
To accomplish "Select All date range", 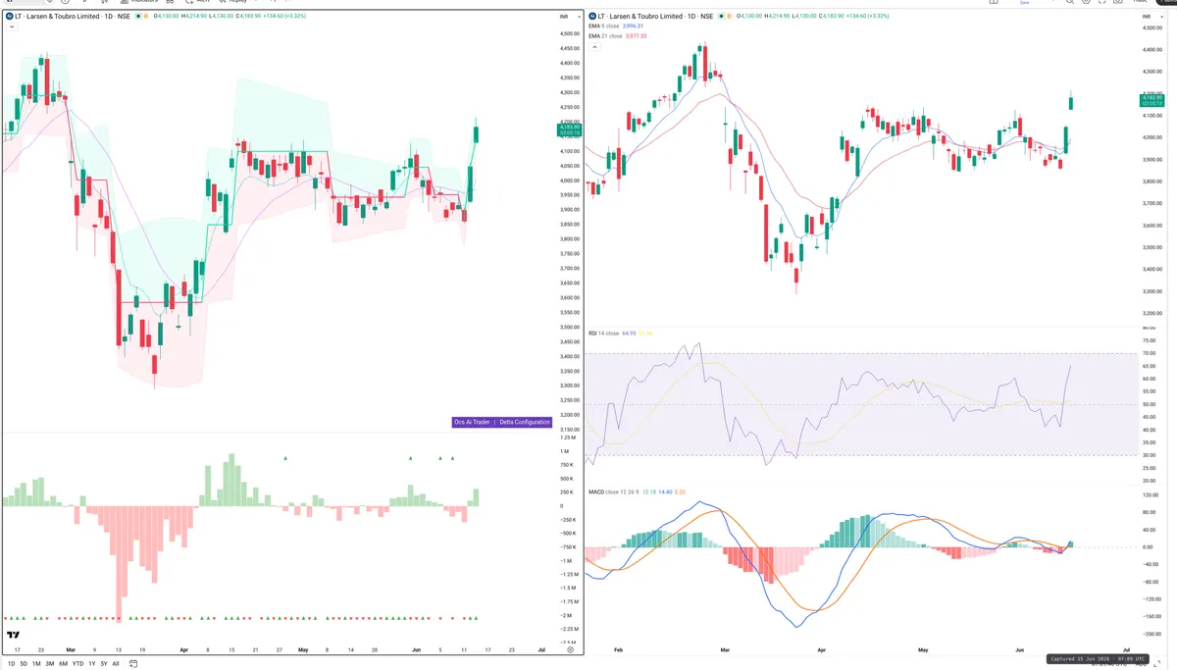I will (116, 664).
